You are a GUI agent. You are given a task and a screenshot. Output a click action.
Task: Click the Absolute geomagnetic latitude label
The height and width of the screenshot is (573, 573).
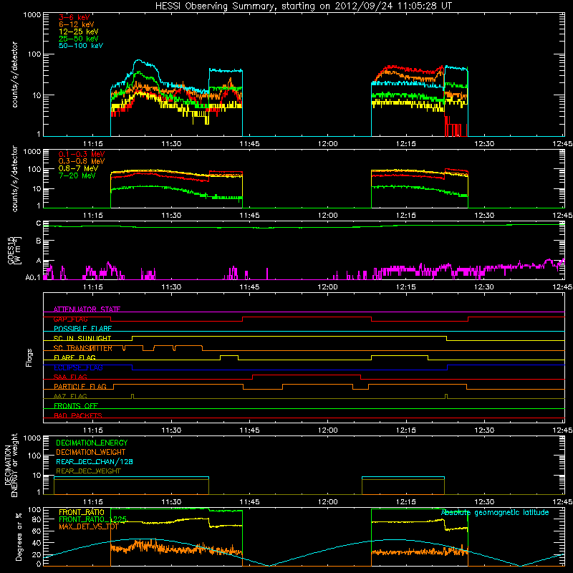[x=495, y=512]
